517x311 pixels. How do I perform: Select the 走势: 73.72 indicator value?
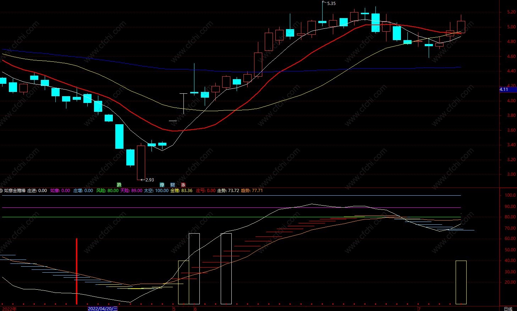[228, 191]
